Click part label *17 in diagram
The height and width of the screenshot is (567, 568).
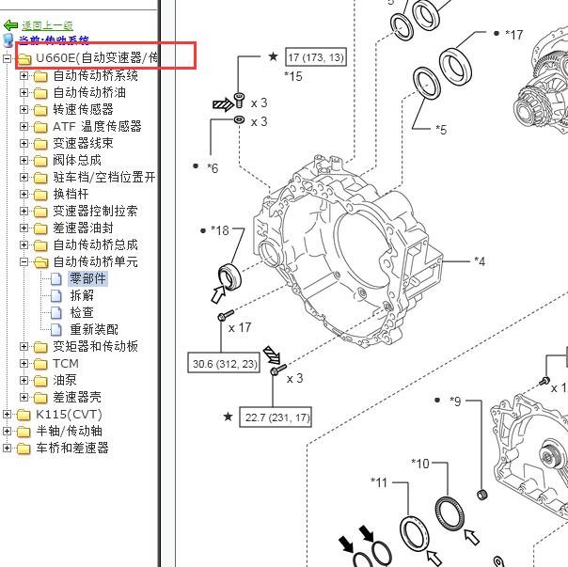tap(514, 35)
